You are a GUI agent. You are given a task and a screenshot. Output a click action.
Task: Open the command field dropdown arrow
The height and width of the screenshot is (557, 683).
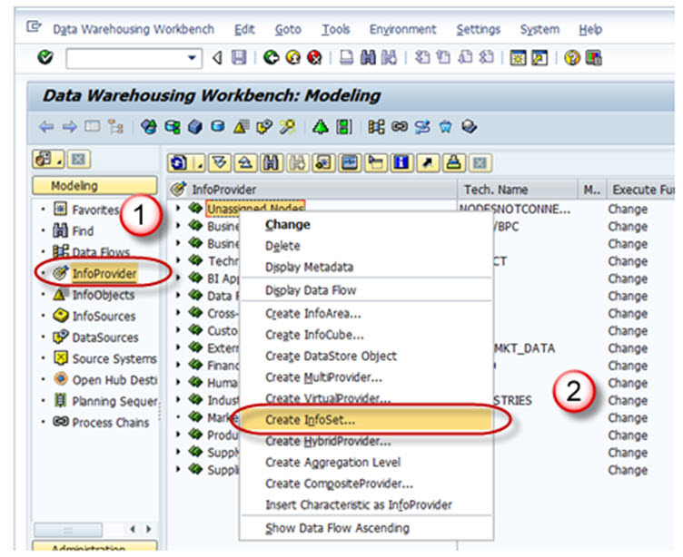193,58
